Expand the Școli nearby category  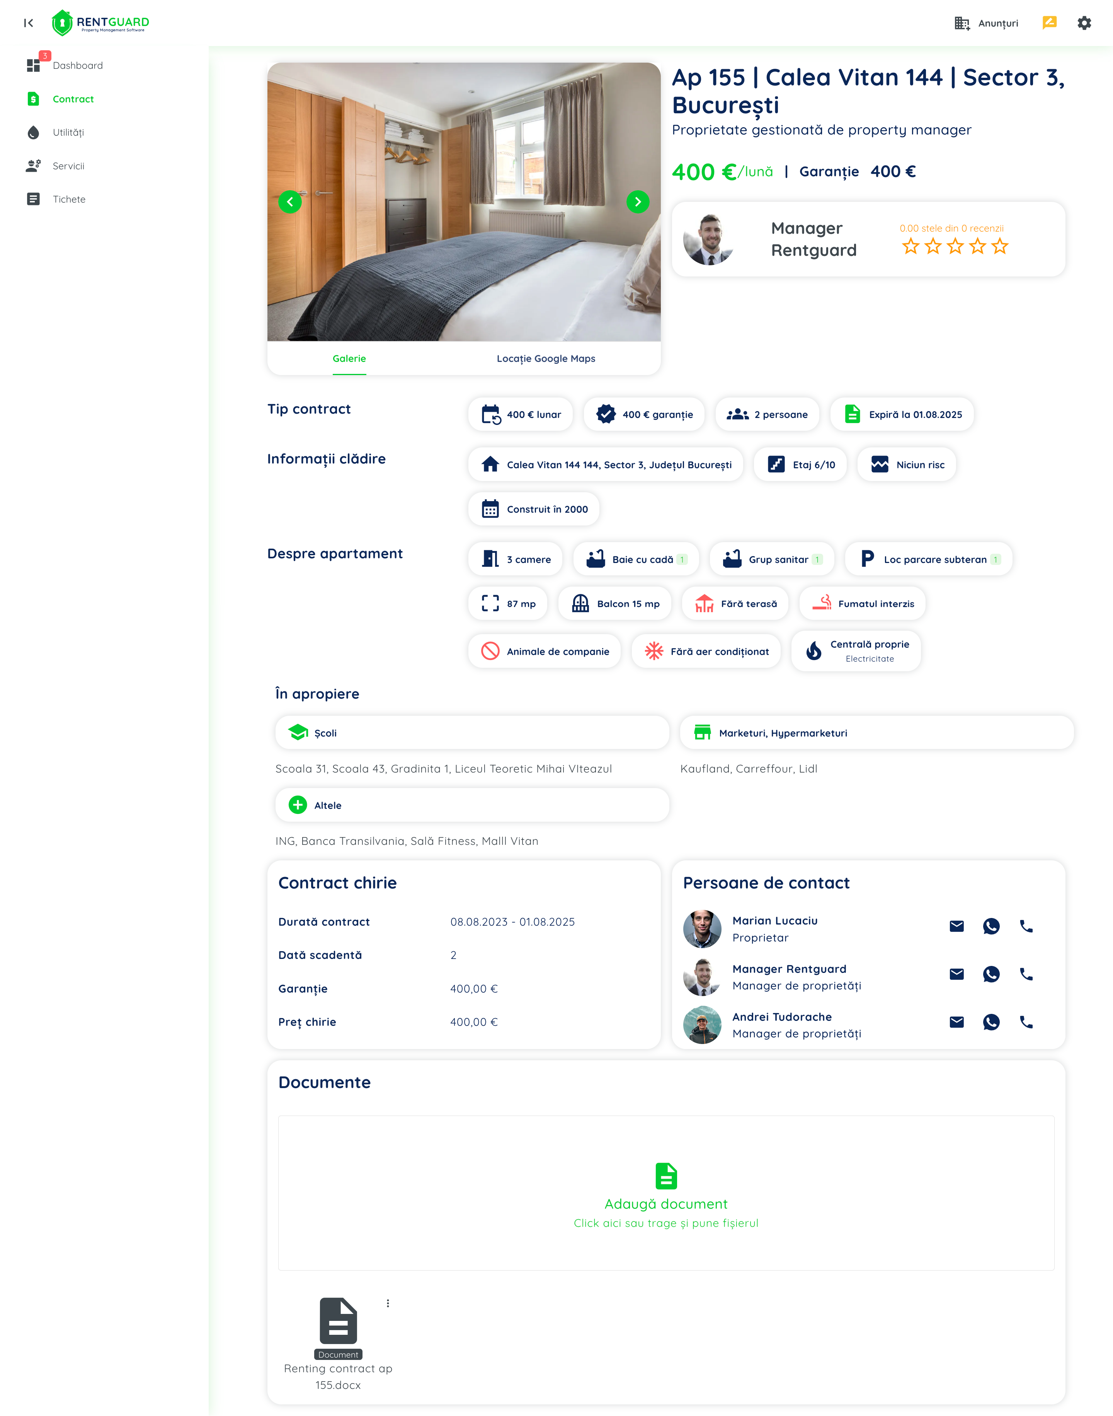(472, 732)
